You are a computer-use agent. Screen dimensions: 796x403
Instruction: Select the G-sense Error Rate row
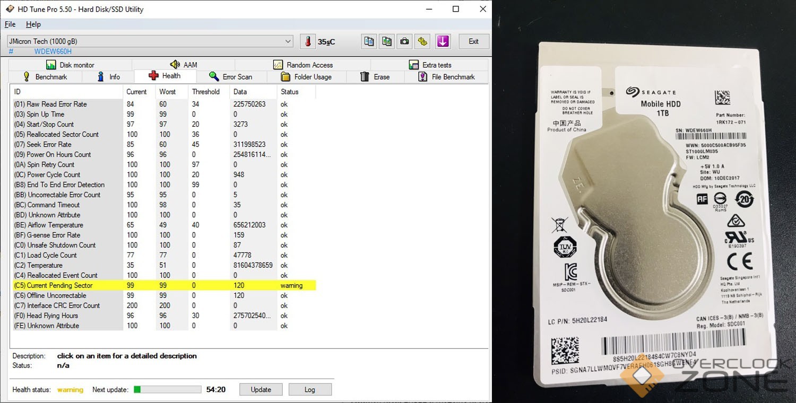[x=165, y=235]
